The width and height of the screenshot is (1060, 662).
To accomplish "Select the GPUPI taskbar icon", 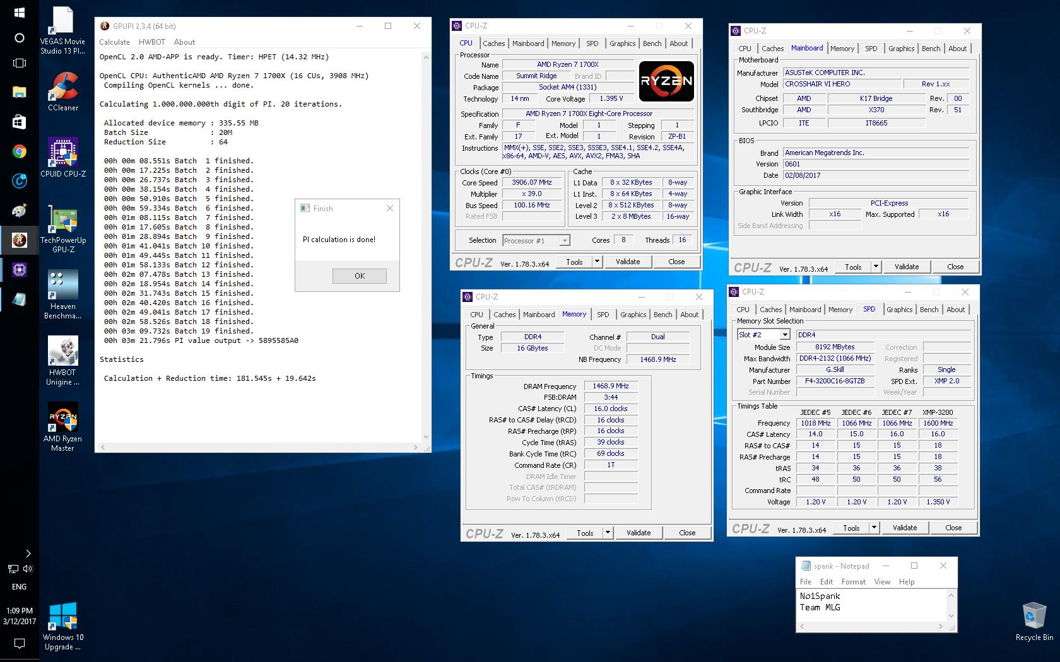I will coord(19,240).
